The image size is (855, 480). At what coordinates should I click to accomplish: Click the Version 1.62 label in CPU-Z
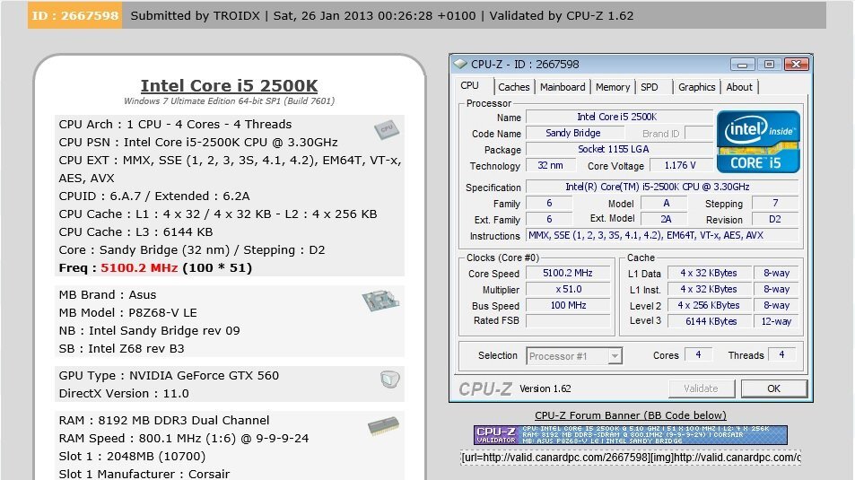545,388
